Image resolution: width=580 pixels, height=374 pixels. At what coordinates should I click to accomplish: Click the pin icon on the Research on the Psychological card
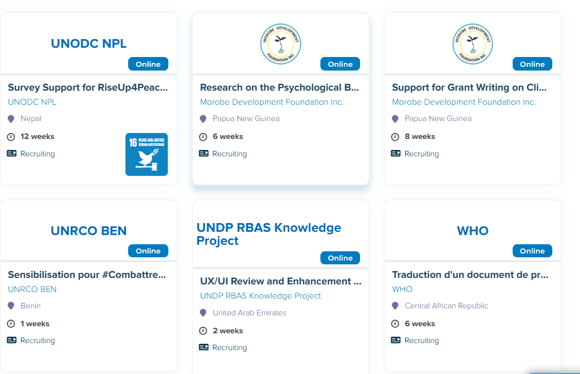tap(203, 119)
